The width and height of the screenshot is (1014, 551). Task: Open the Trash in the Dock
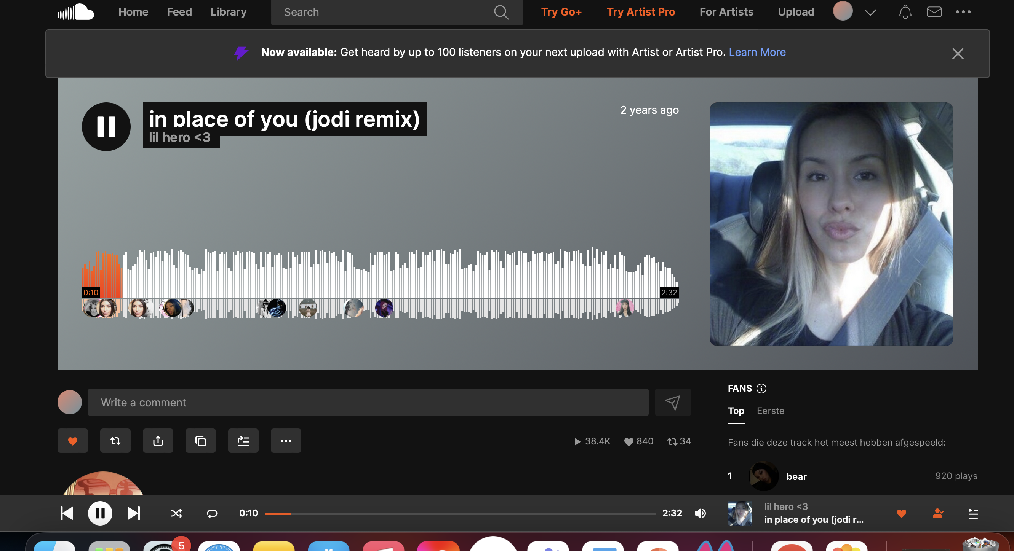[980, 545]
